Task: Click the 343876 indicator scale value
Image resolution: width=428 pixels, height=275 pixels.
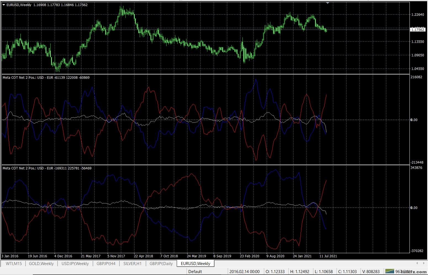Action: pos(416,168)
